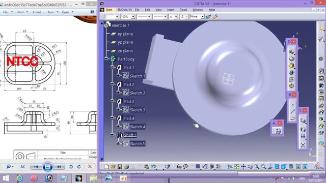The width and height of the screenshot is (326, 183).
Task: Select the Pad tool in right toolbar
Action: (x=321, y=71)
